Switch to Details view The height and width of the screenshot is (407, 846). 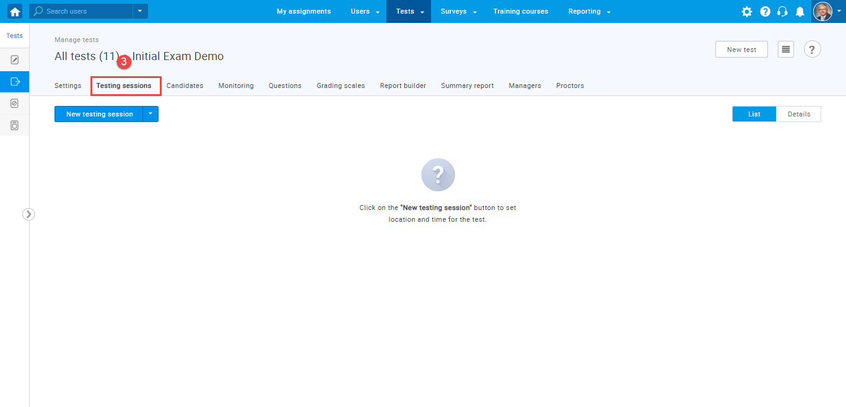pyautogui.click(x=798, y=114)
